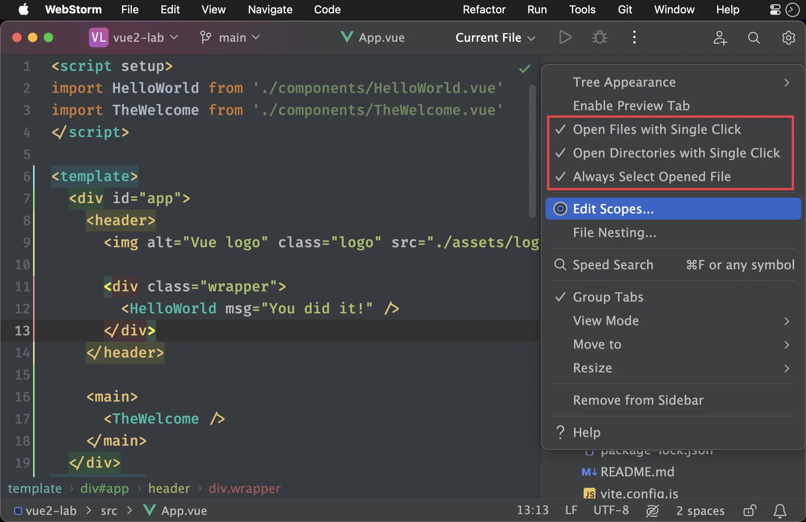Choose File Nesting... menu item
This screenshot has width=806, height=522.
pyautogui.click(x=673, y=233)
